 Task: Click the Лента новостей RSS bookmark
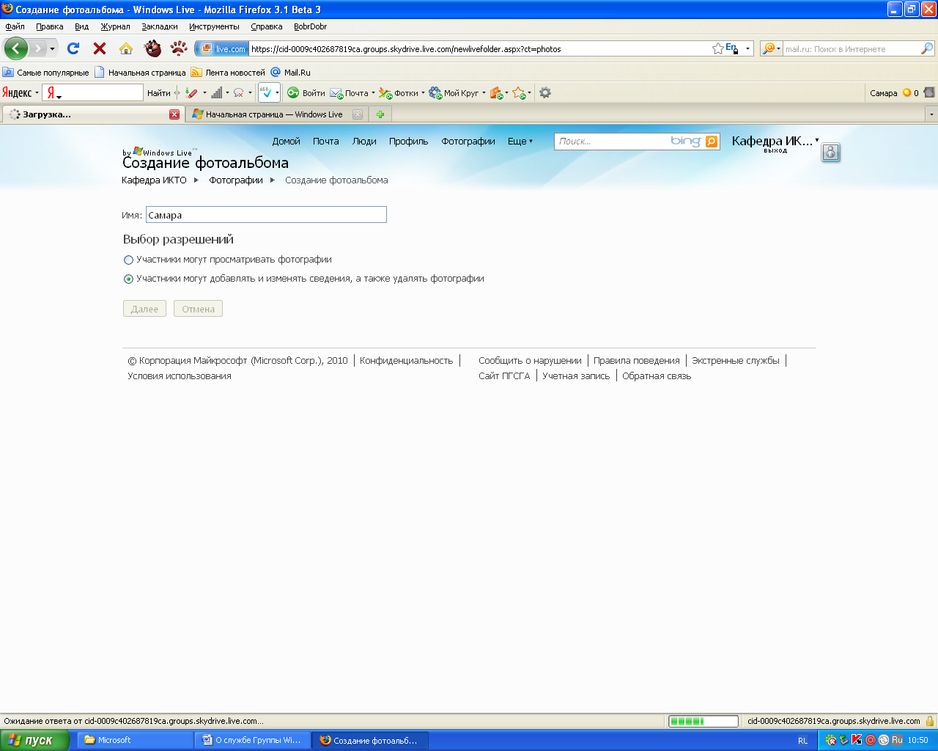228,73
